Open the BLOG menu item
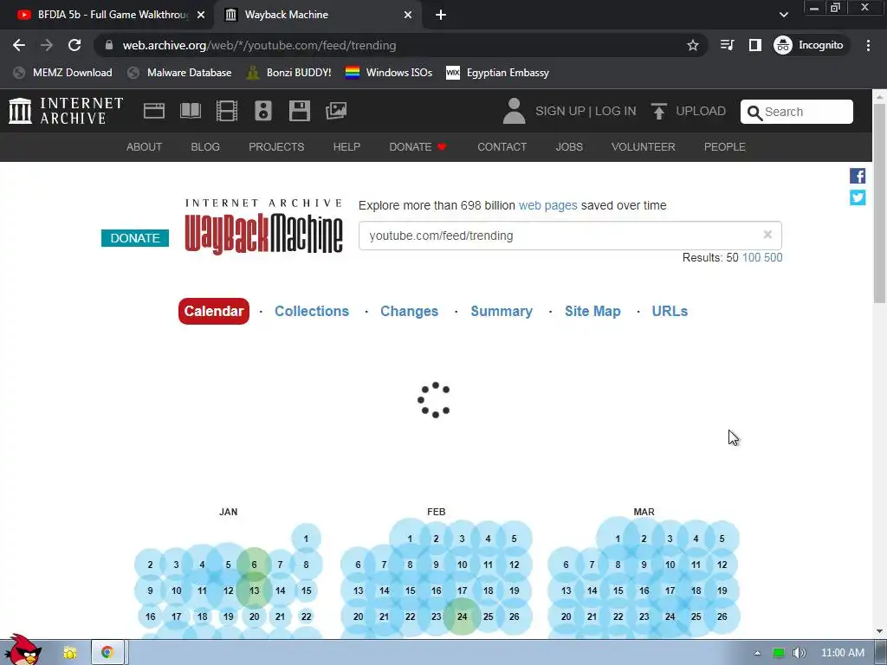Image resolution: width=887 pixels, height=665 pixels. pos(204,147)
